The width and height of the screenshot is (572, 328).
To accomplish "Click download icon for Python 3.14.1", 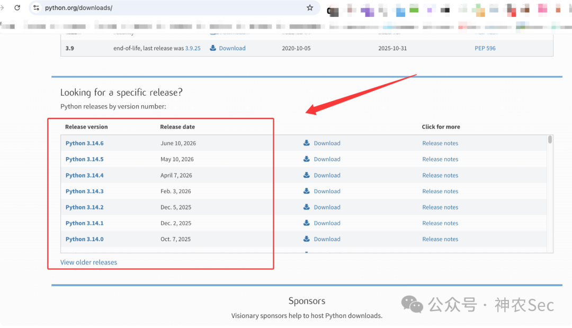I will pos(307,223).
